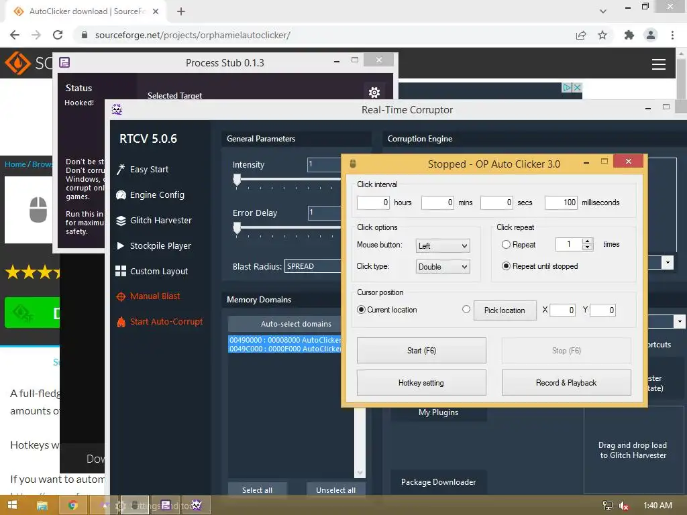Click the hours input field
Image resolution: width=687 pixels, height=515 pixels.
click(373, 203)
